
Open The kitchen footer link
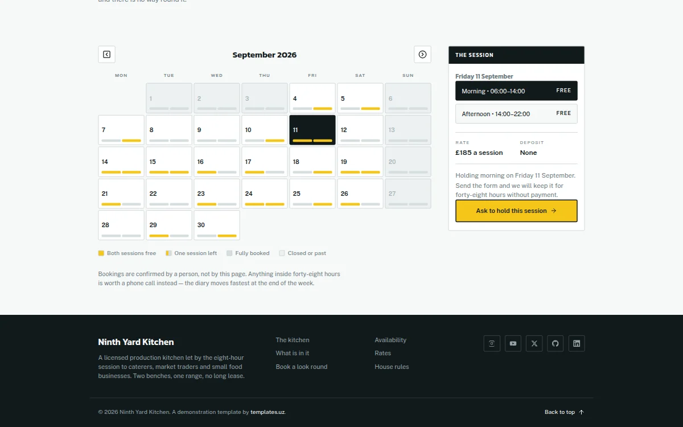(x=293, y=340)
